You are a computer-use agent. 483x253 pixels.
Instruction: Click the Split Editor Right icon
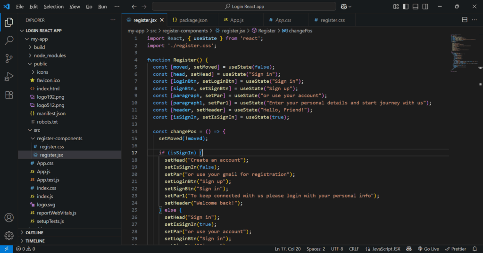pos(465,20)
